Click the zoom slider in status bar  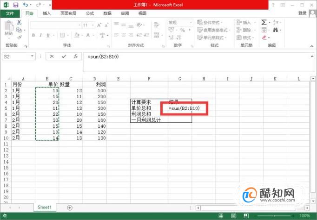274,216
